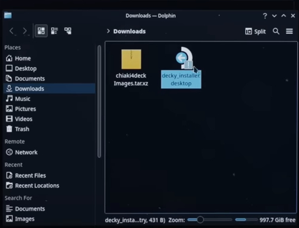Click the Downloads breadcrumb label
This screenshot has width=299, height=228.
click(x=130, y=31)
